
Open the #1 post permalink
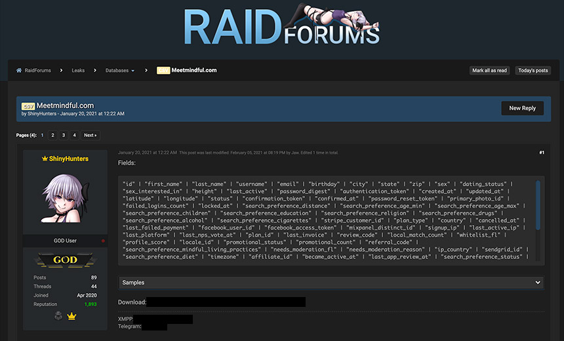coord(541,153)
